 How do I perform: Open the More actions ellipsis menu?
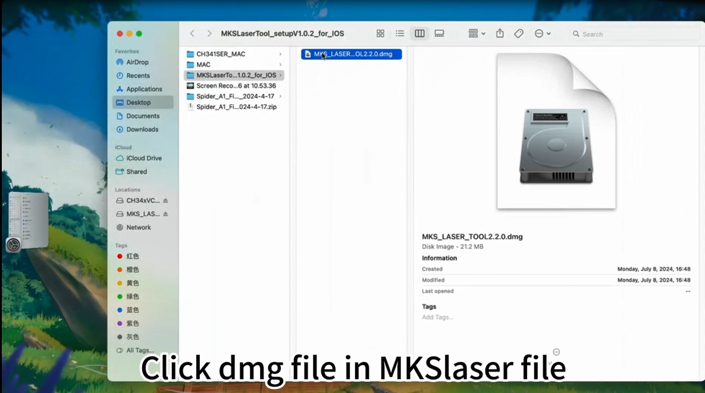[x=543, y=34]
